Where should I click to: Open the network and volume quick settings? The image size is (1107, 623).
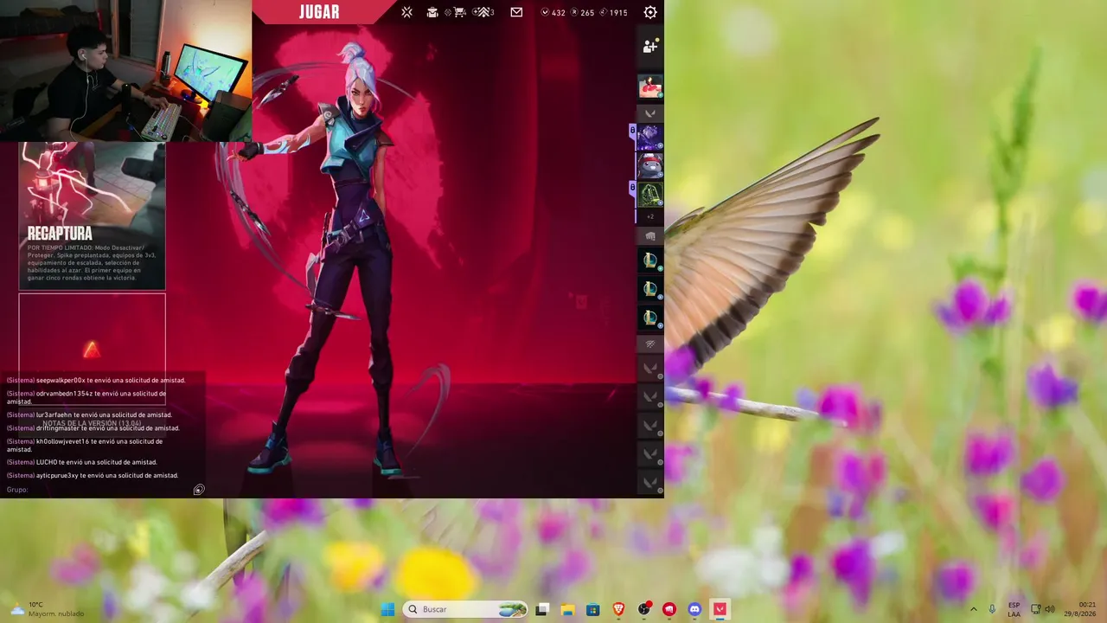(x=1043, y=609)
